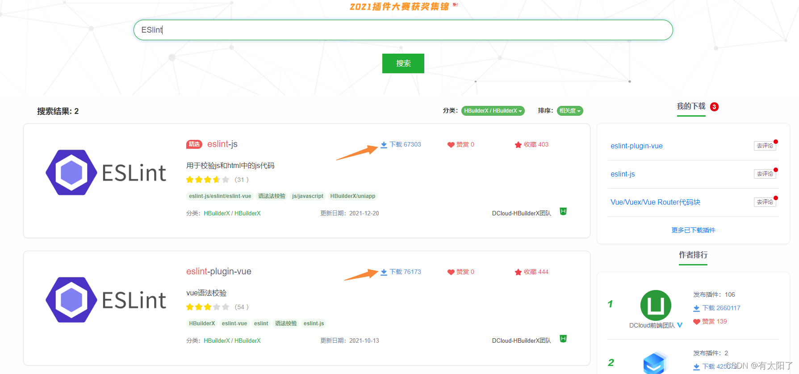Click 去评论 for eslint-js download
Viewport: 799px width, 374px height.
pyautogui.click(x=765, y=174)
